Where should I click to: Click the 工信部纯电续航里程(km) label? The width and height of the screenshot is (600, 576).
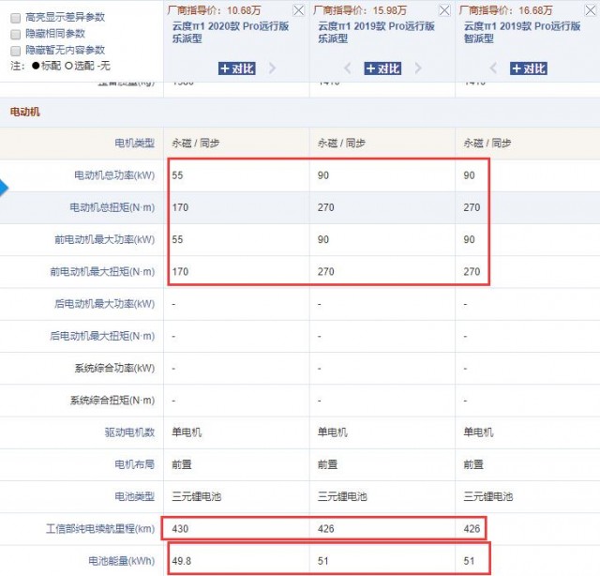tap(100, 529)
